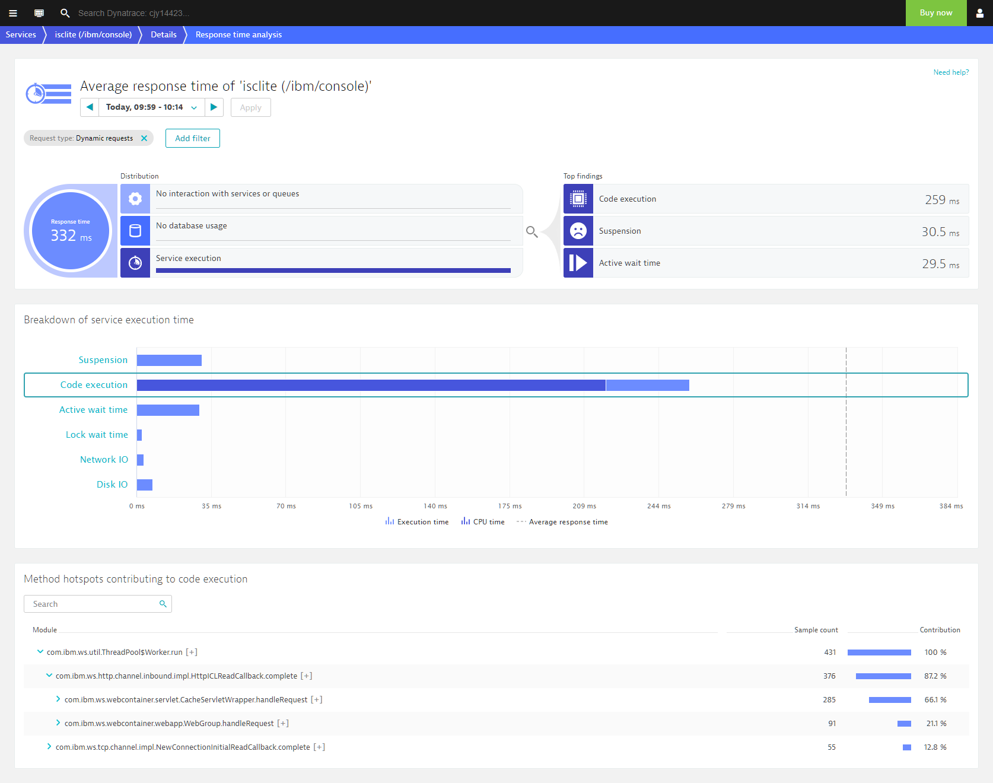Select Response time analysis breadcrumb
Image resolution: width=993 pixels, height=783 pixels.
(x=238, y=35)
